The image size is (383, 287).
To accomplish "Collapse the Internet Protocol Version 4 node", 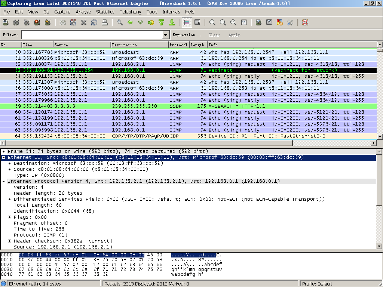I will click(4, 181).
